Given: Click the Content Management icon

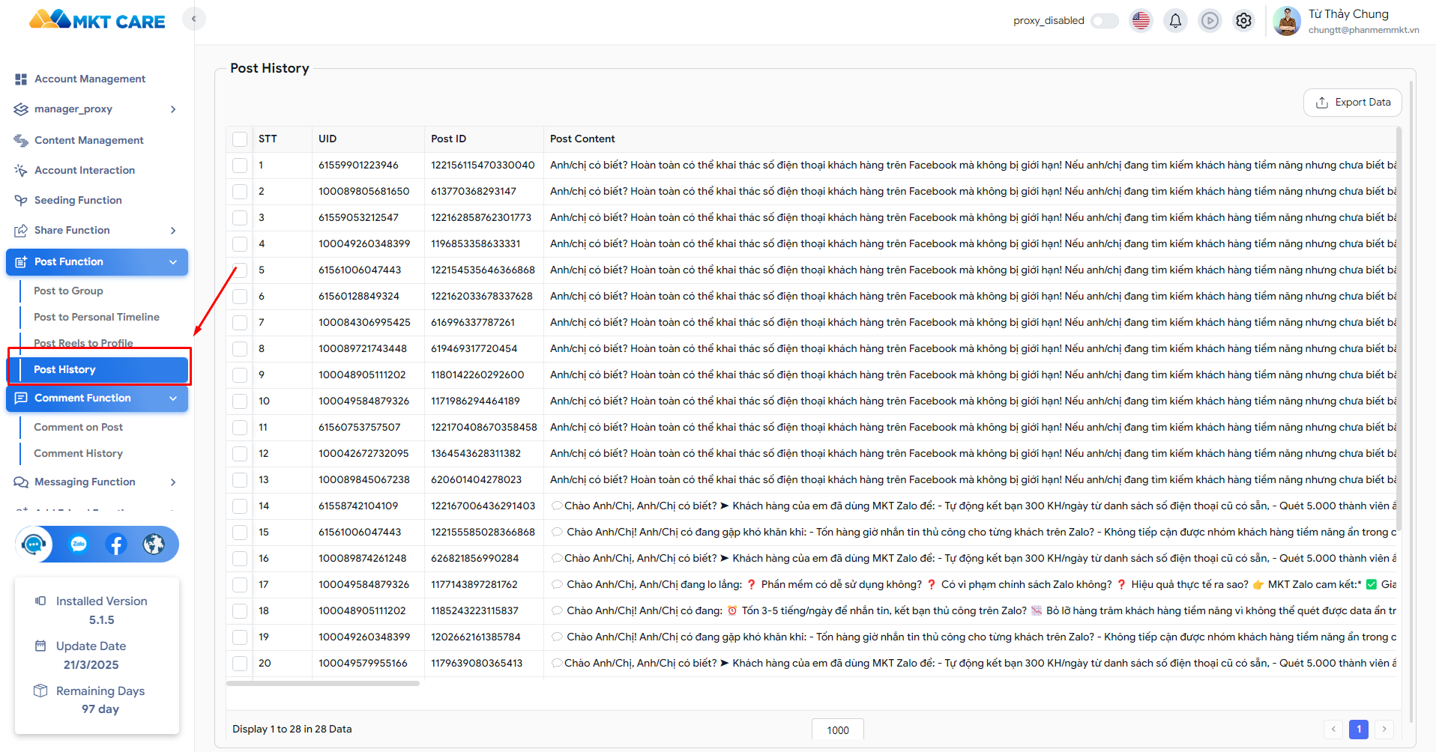Looking at the screenshot, I should pos(21,140).
